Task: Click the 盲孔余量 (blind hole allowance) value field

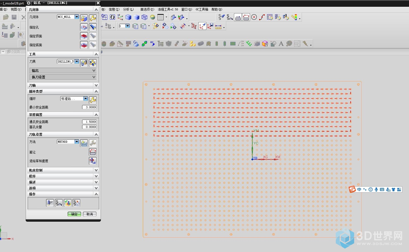Action: 89,127
